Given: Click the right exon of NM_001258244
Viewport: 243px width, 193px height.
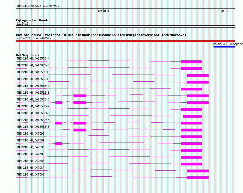Looking at the screenshot, I should 191,62.
